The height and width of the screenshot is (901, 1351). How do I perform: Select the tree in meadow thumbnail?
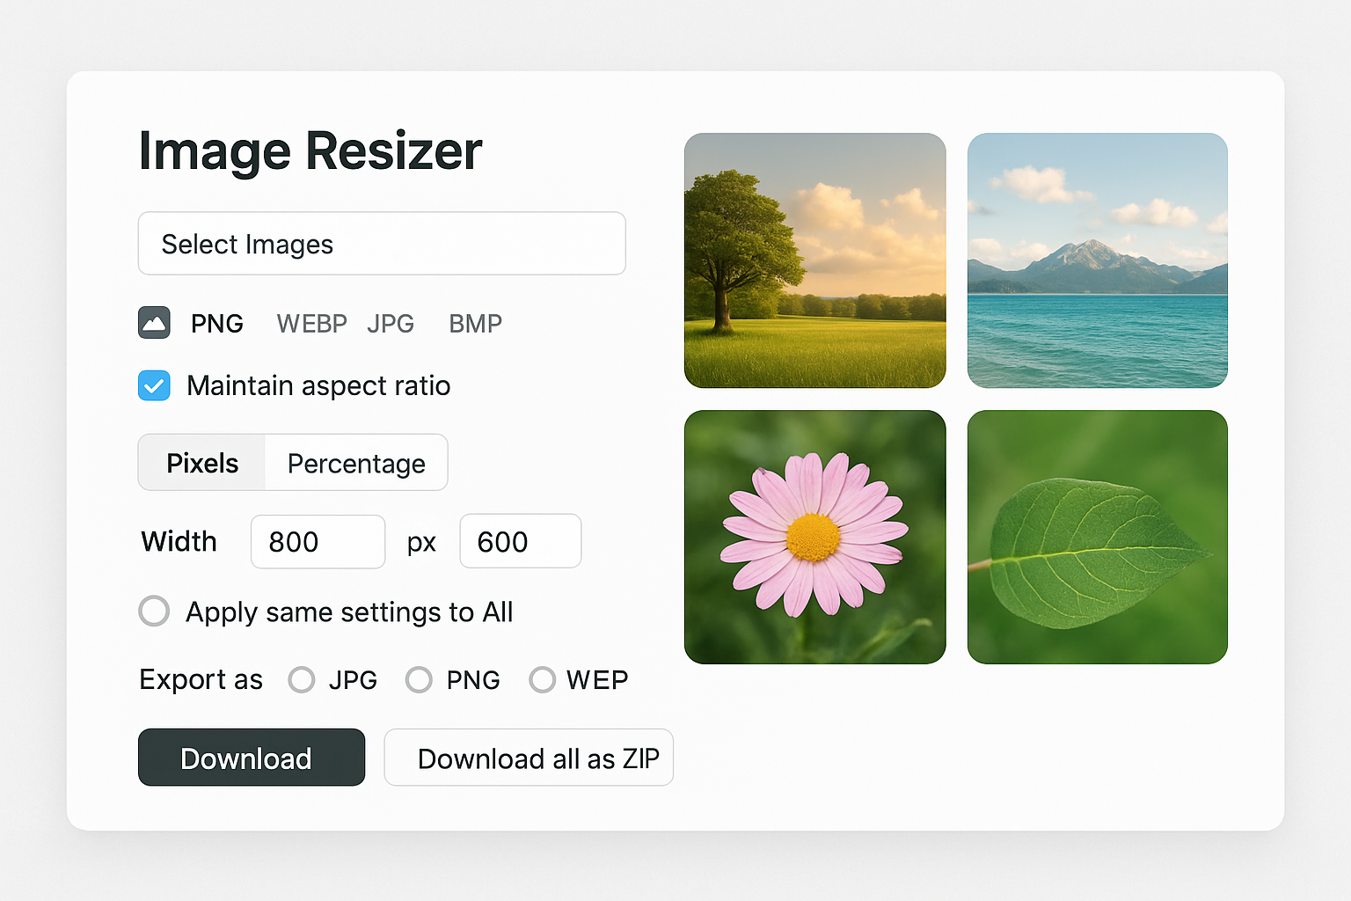tap(814, 260)
